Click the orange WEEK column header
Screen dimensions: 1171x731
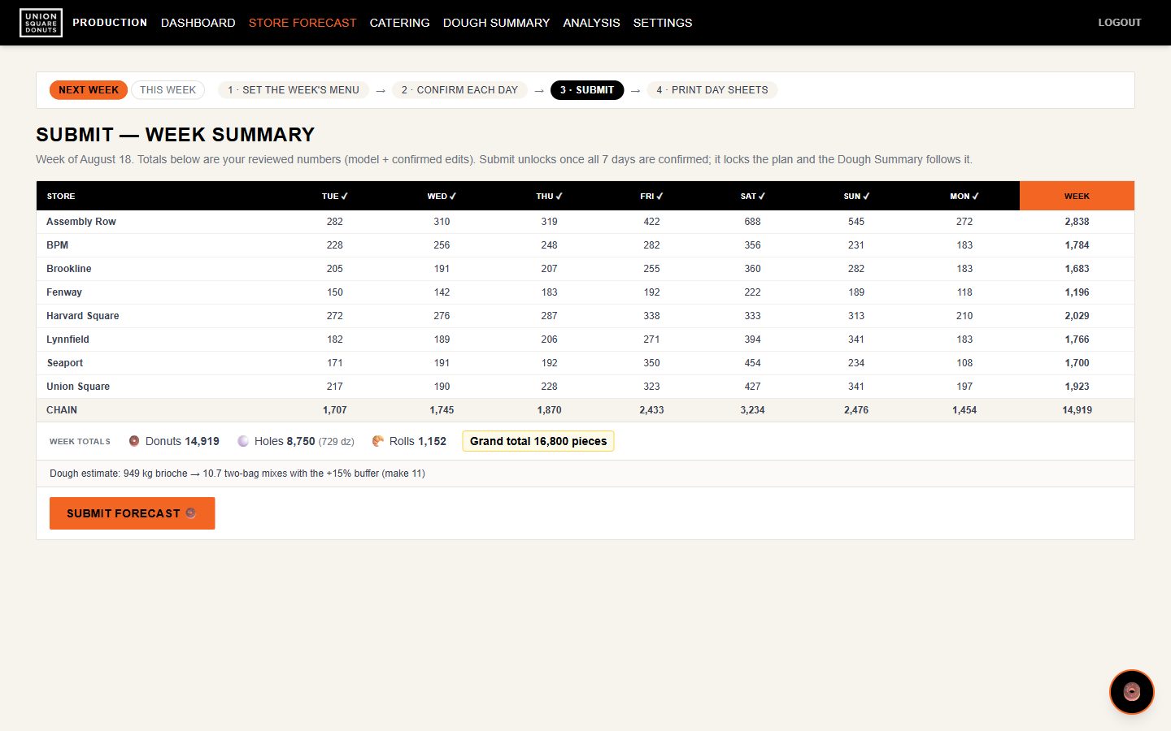coord(1077,196)
